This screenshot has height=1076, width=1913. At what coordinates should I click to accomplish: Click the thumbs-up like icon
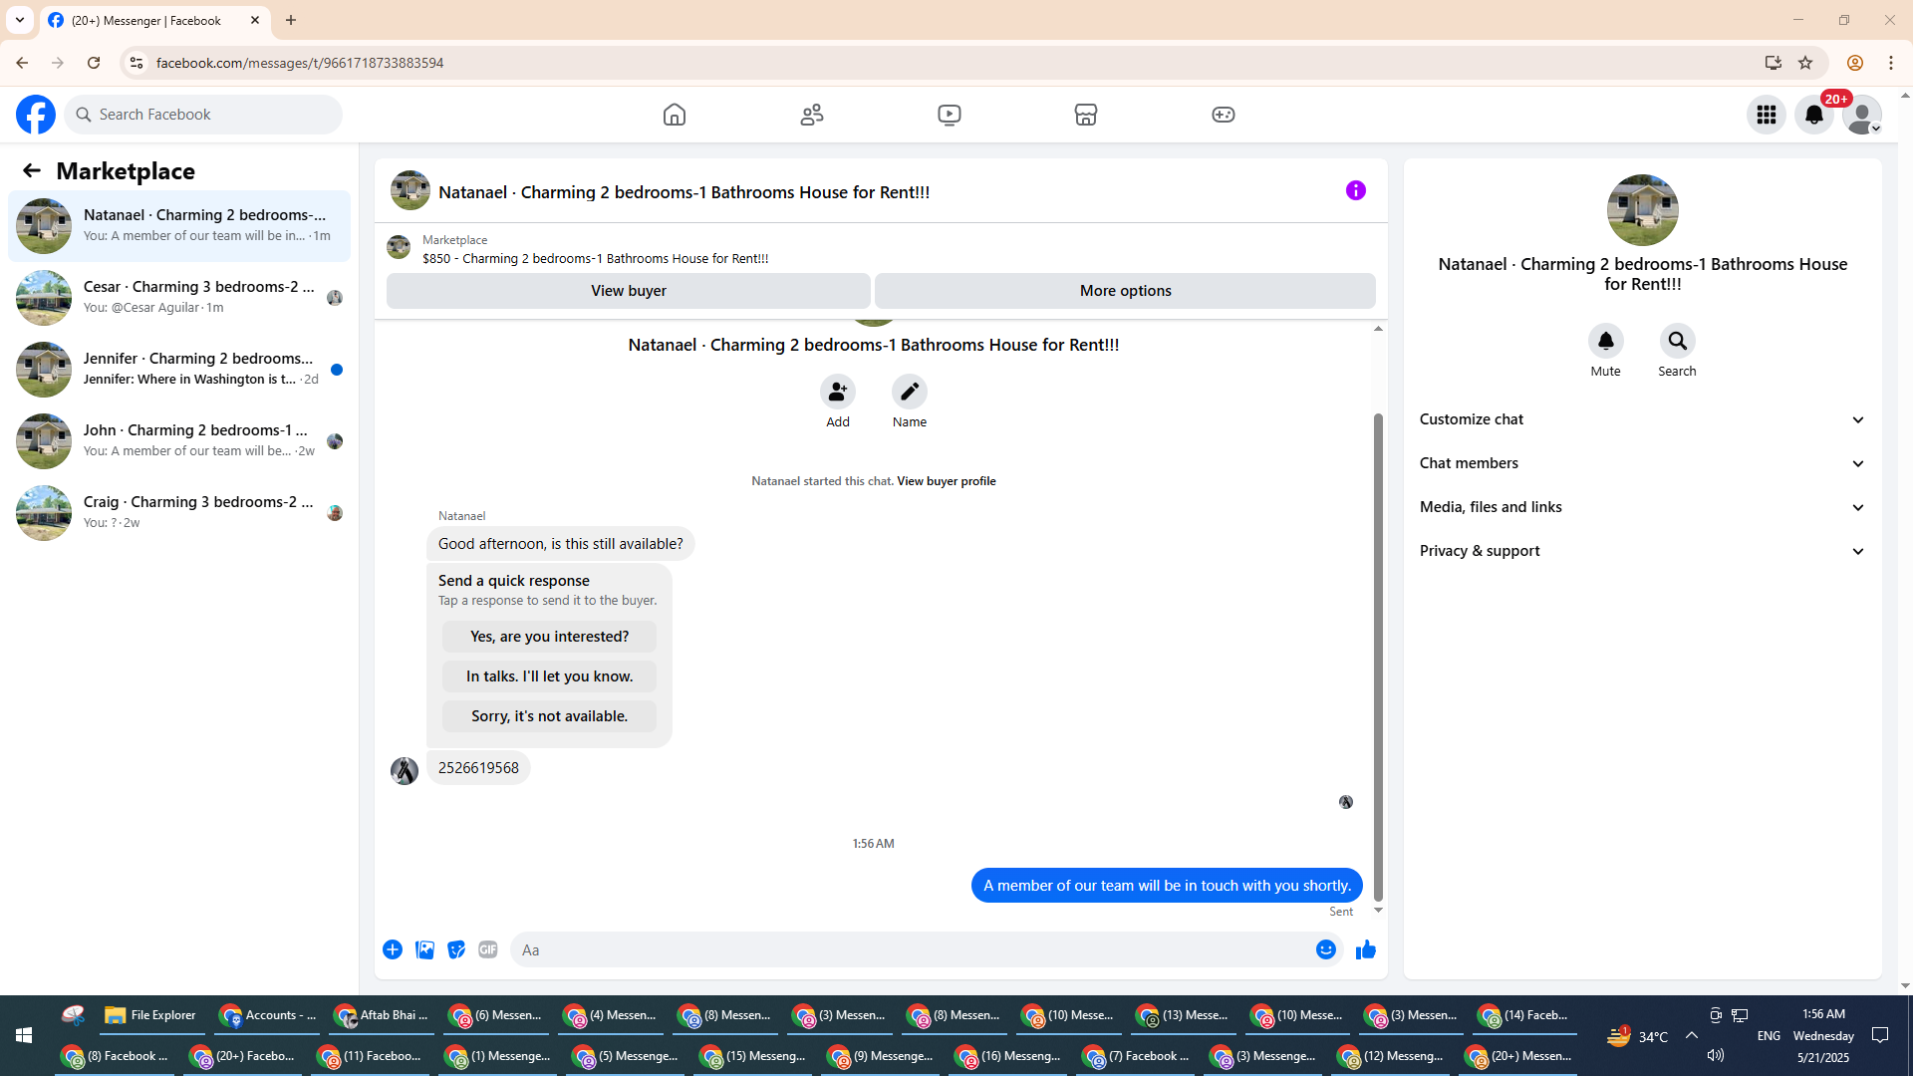pyautogui.click(x=1365, y=949)
